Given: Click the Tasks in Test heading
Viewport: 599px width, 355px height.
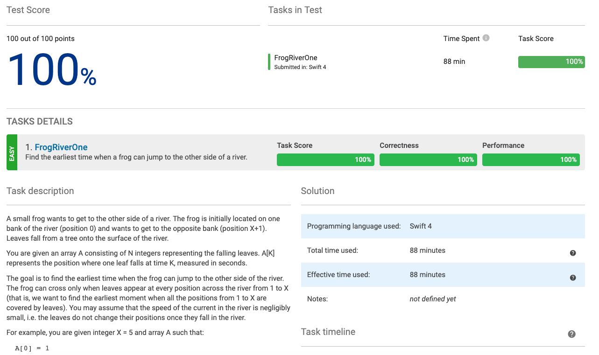Looking at the screenshot, I should pos(295,10).
